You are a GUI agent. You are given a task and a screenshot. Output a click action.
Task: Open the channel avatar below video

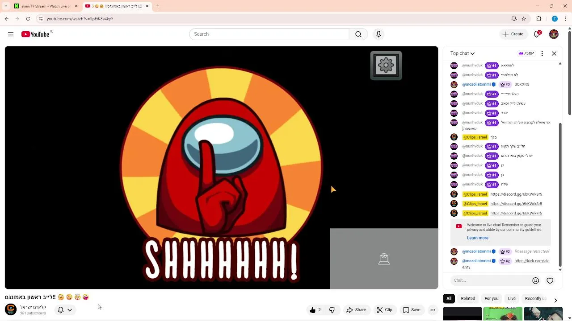point(11,310)
